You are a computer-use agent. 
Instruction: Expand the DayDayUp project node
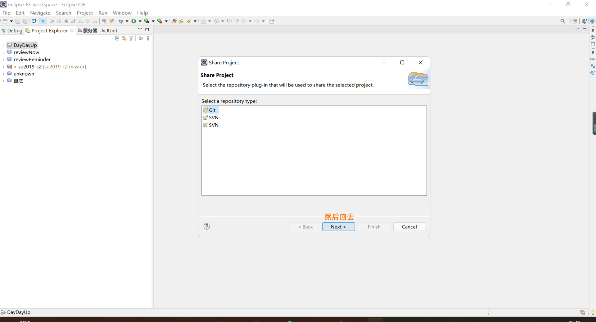tap(3, 45)
